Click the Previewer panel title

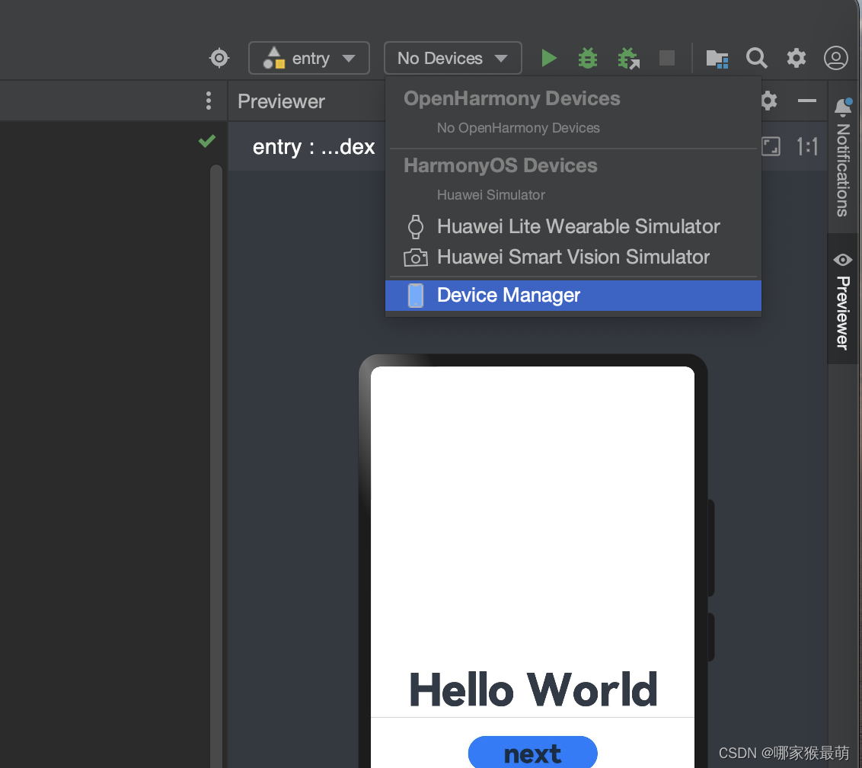pyautogui.click(x=281, y=101)
